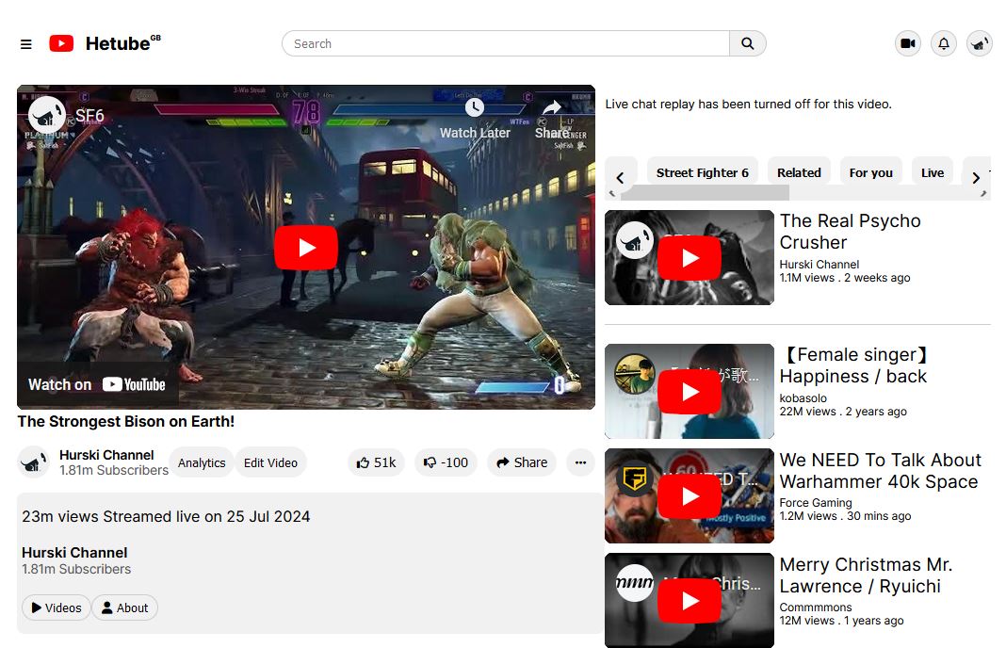Open the account avatar in header
Viewport: 1006px width, 648px height.
pyautogui.click(x=979, y=43)
